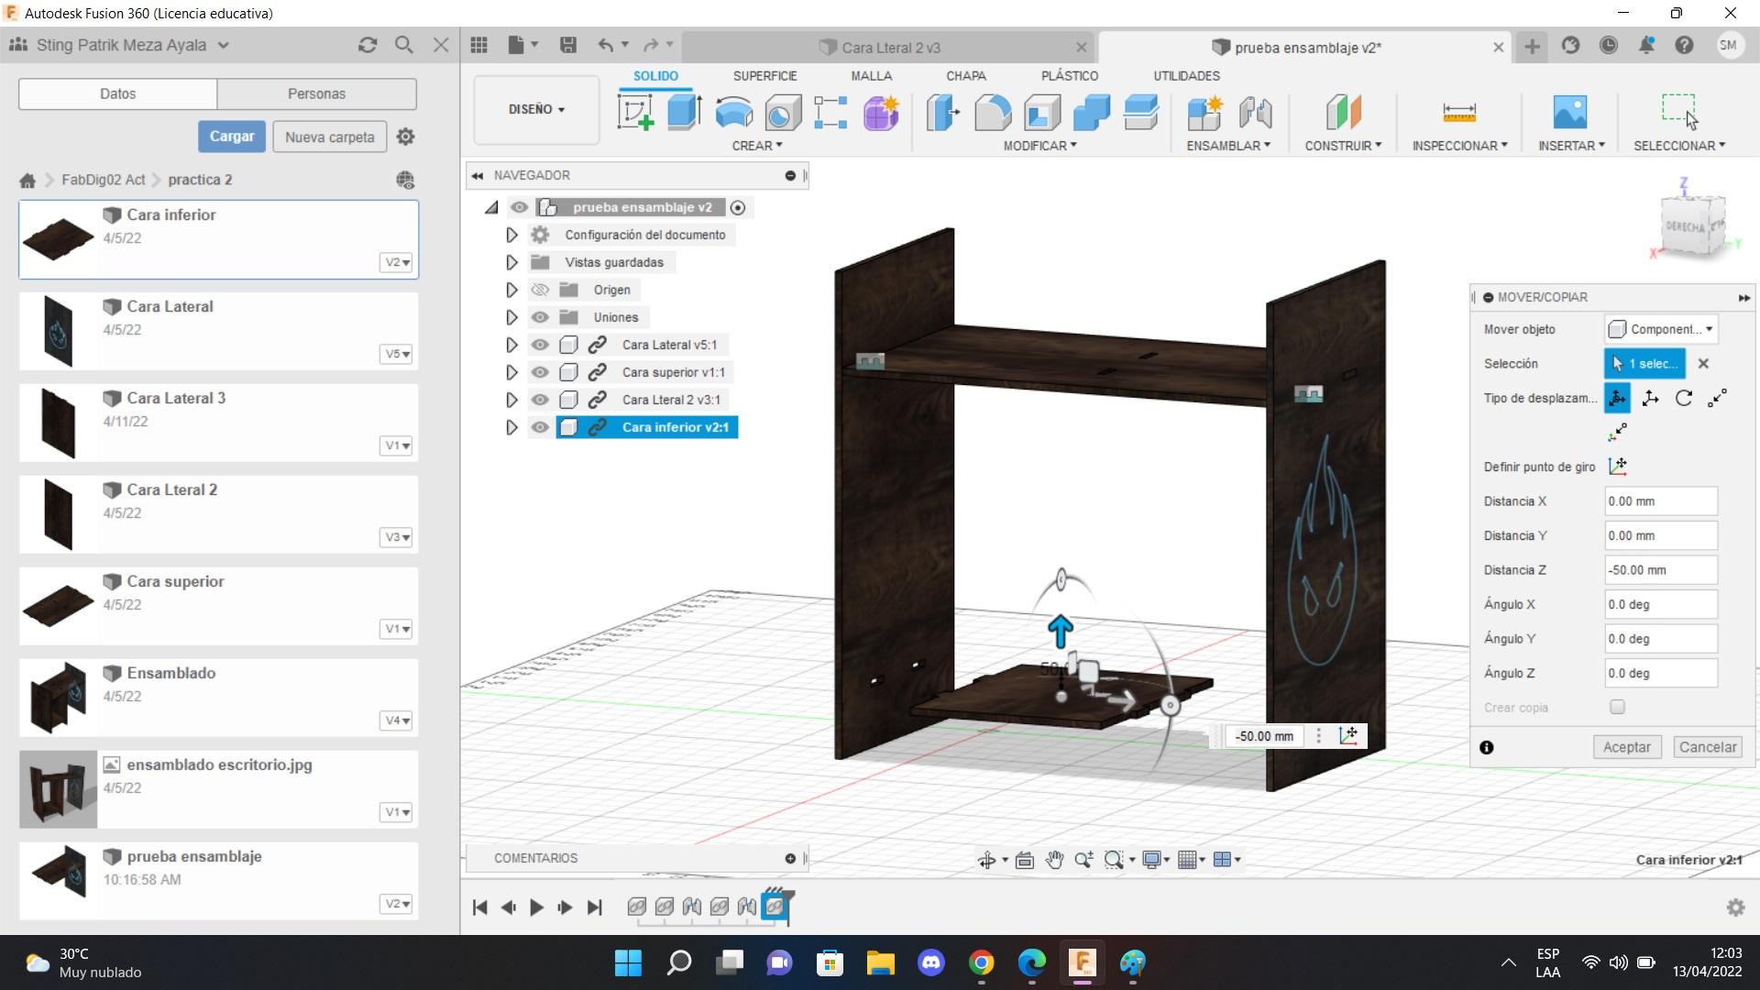Select the Shell tool
The width and height of the screenshot is (1760, 990).
tap(1042, 113)
